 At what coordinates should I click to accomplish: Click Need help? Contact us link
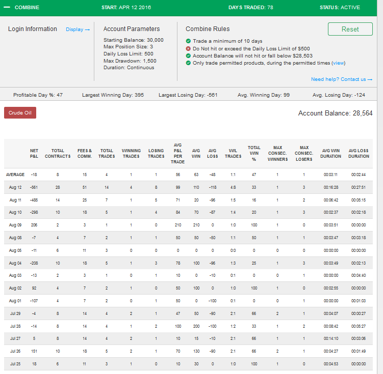[x=342, y=79]
